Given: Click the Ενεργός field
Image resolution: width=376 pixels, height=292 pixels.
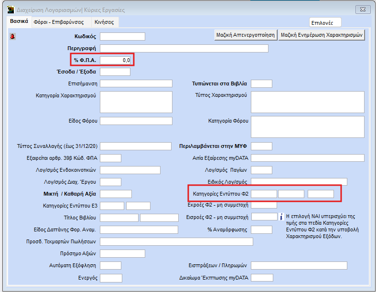Looking at the screenshot, I should [111, 278].
